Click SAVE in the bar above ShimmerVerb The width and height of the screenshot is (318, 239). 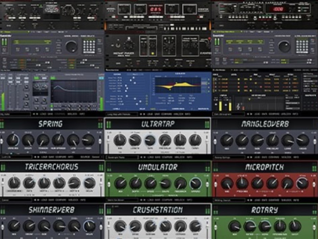point(52,200)
